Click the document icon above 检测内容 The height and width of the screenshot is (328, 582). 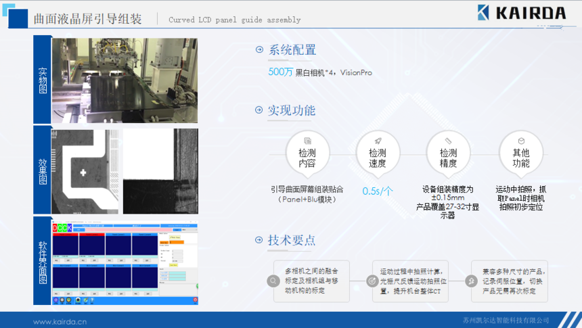pos(307,141)
